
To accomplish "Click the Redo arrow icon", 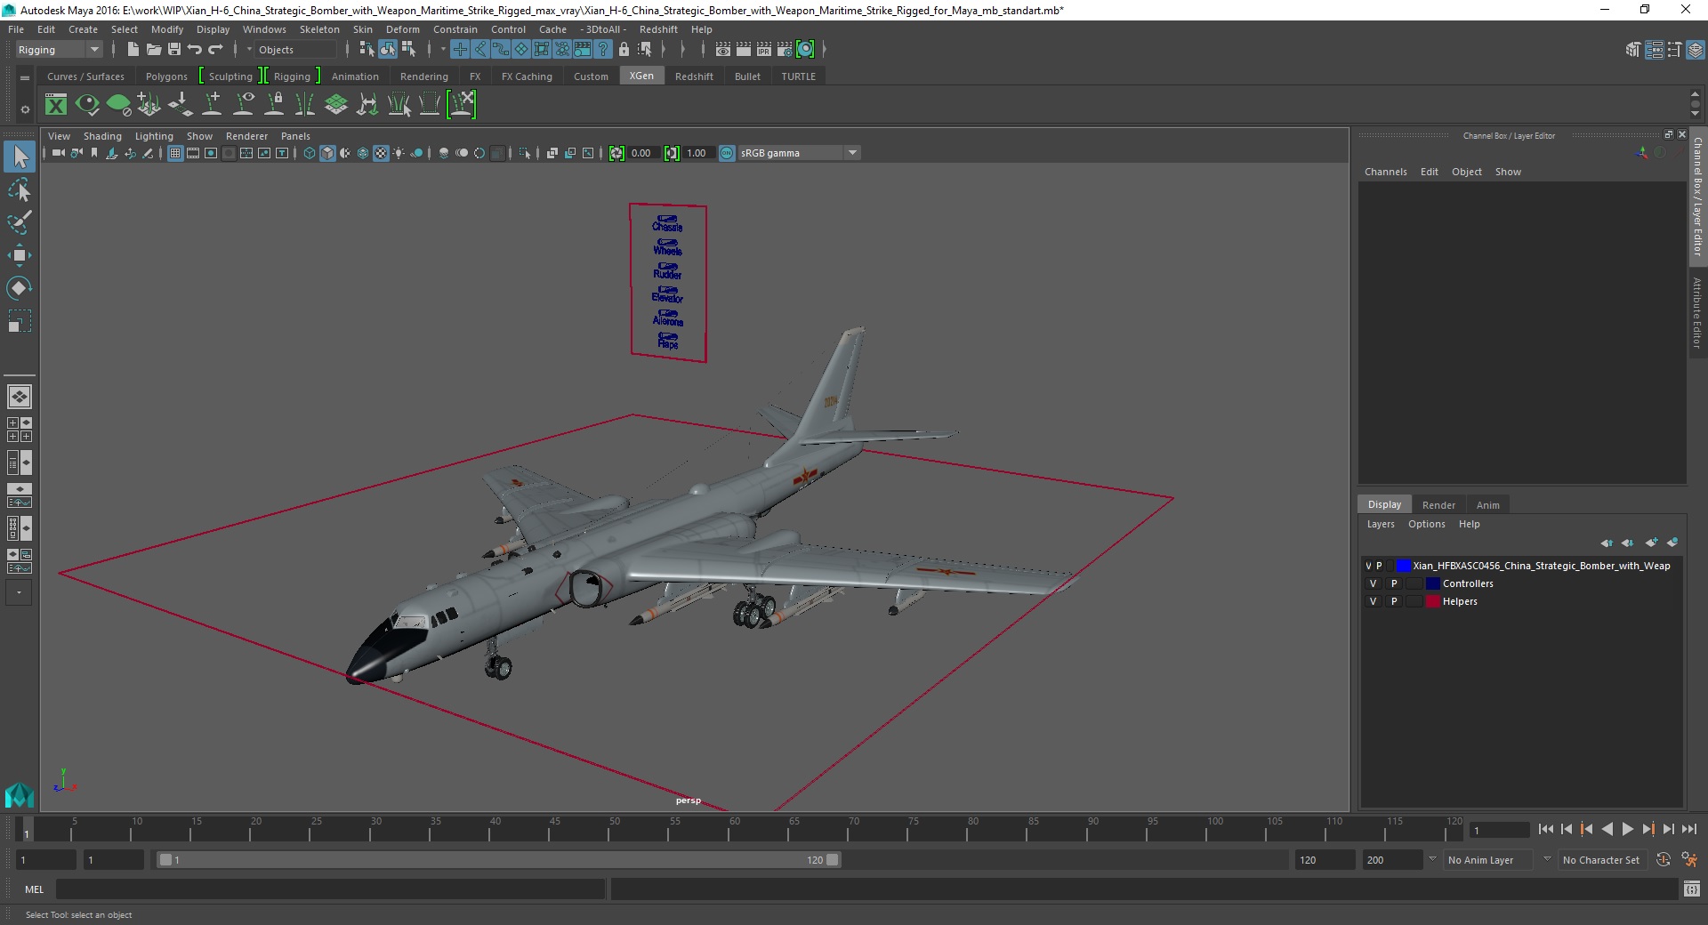I will (215, 50).
